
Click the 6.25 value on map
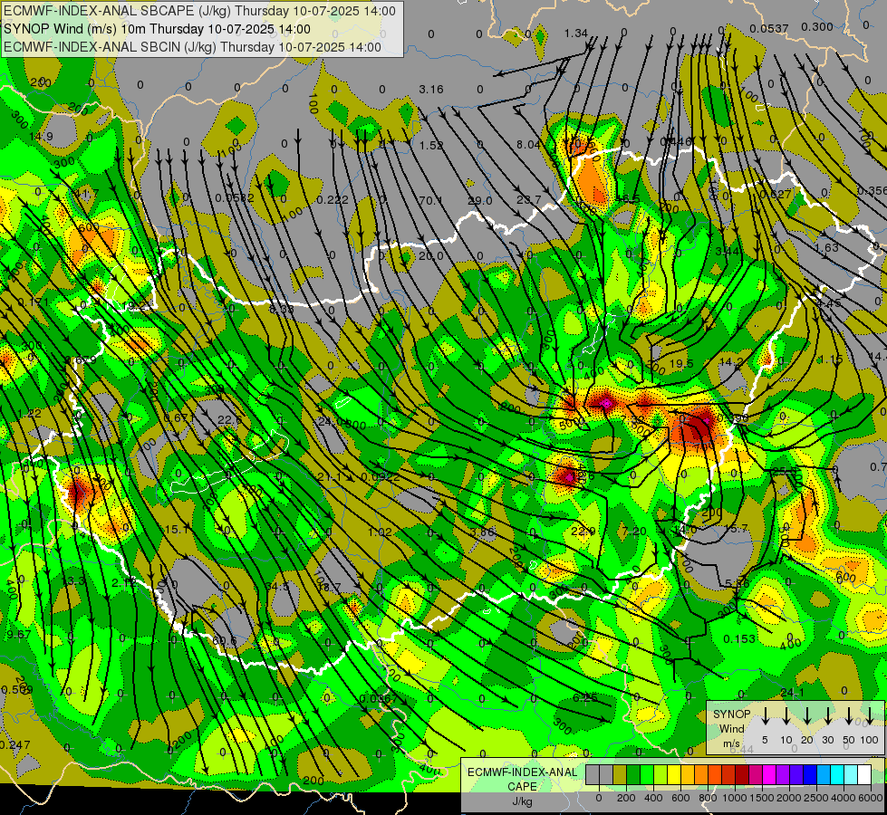(585, 698)
